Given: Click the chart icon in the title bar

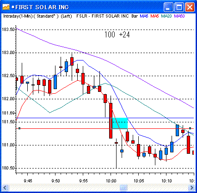Looking at the screenshot, I should 6,7.
